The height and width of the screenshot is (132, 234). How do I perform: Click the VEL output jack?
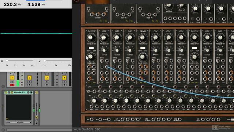(92, 120)
